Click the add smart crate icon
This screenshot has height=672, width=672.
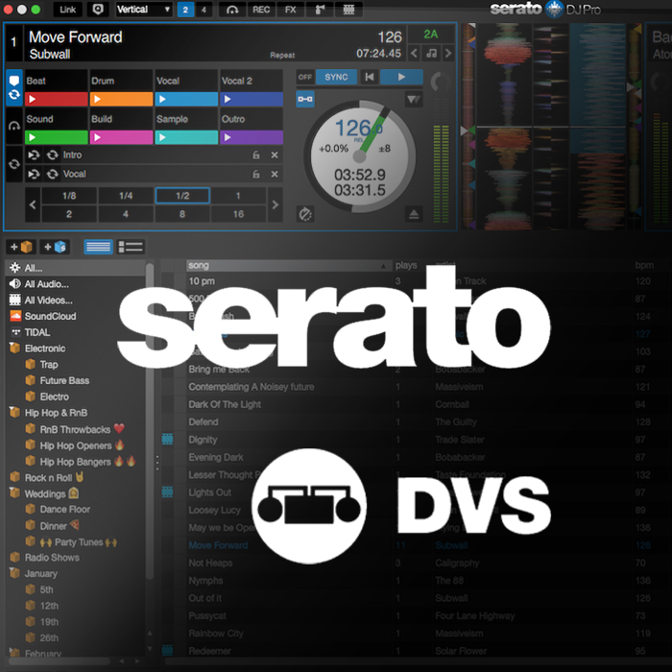[x=56, y=247]
